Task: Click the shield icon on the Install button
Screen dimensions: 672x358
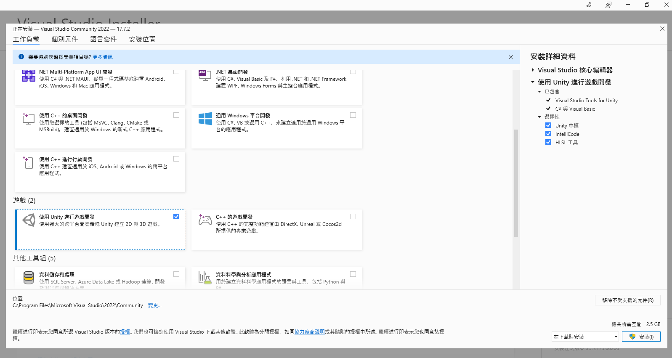Action: (632, 337)
